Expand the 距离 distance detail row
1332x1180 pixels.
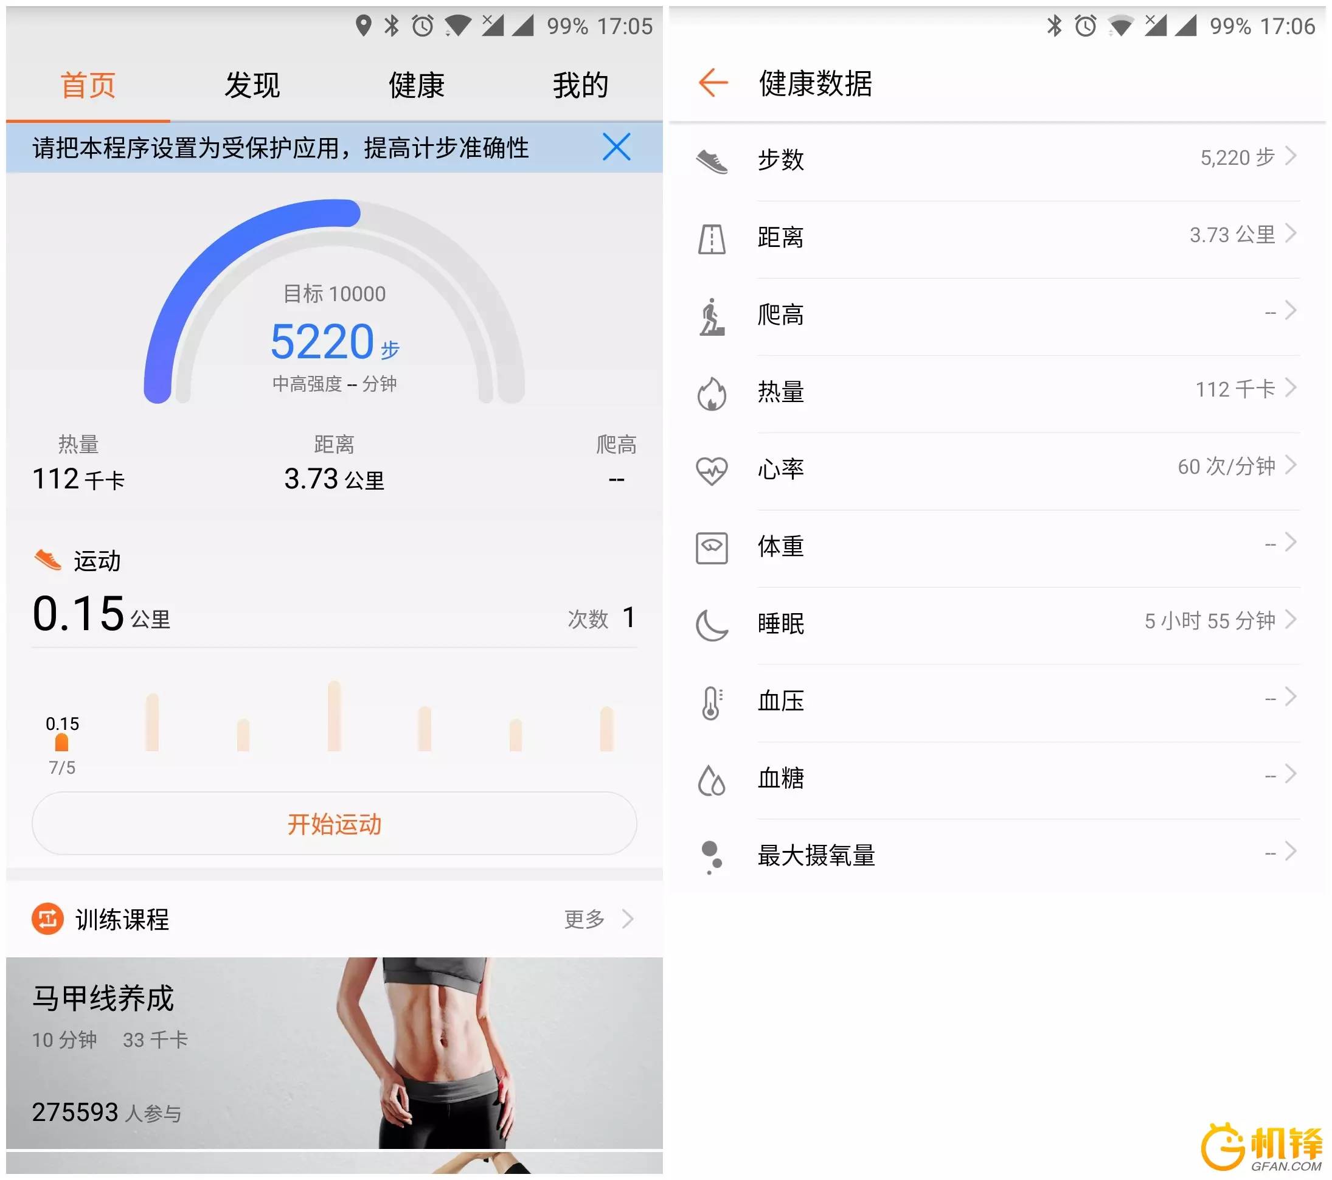pyautogui.click(x=999, y=239)
